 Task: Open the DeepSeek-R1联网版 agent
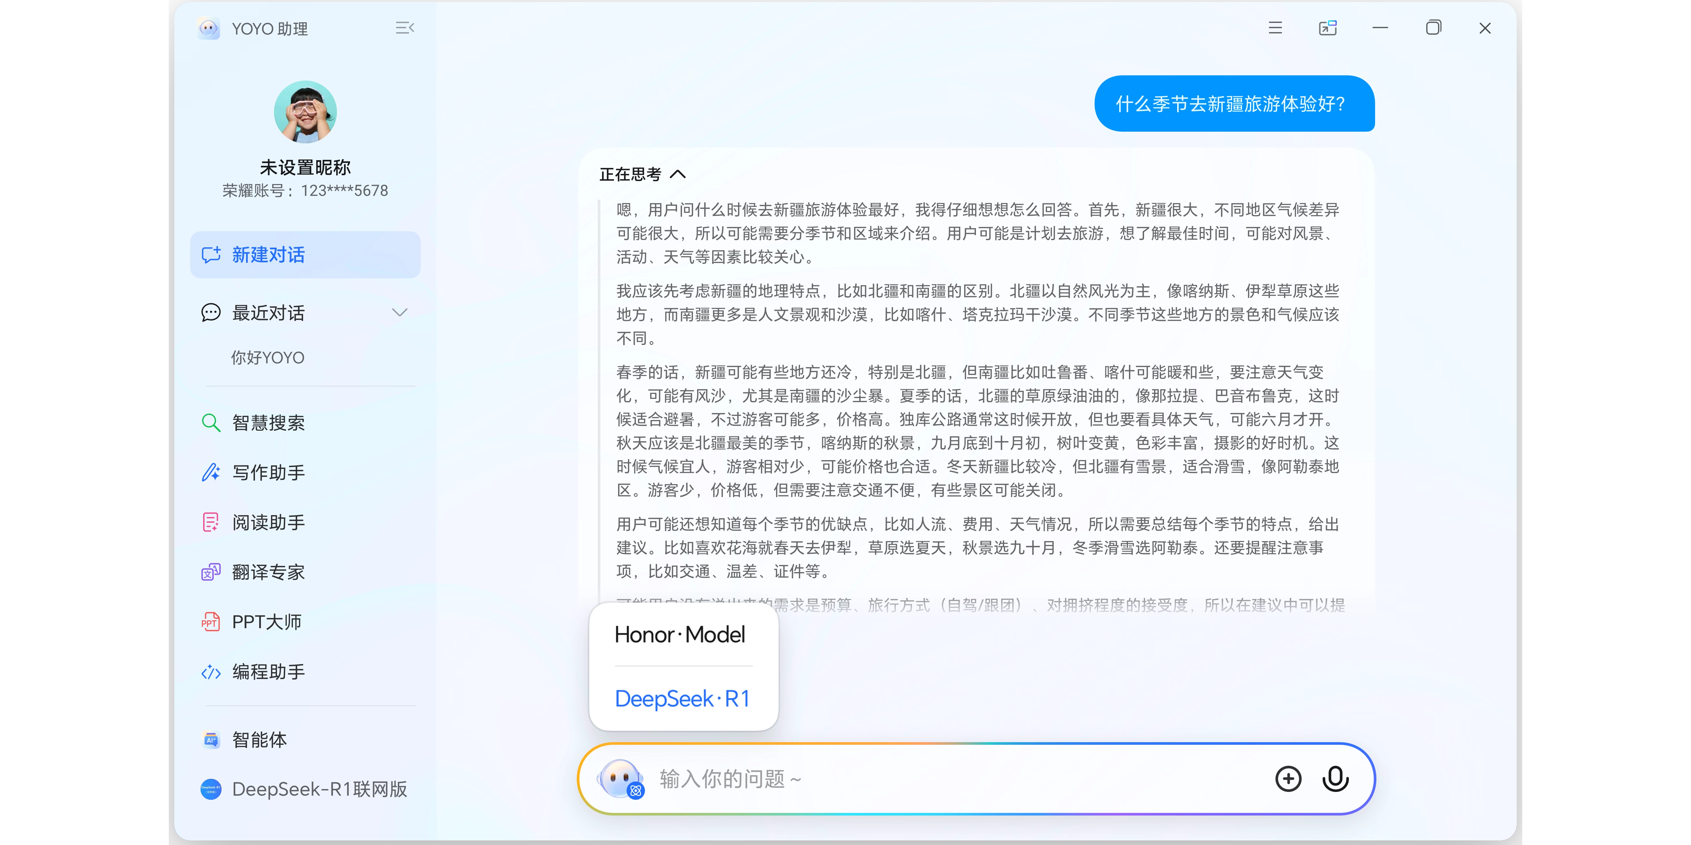319,789
